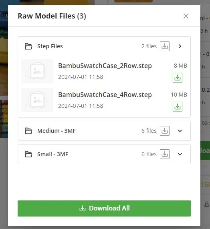
Task: Download BambuSwatchCase_4Row.step file
Action: [178, 107]
